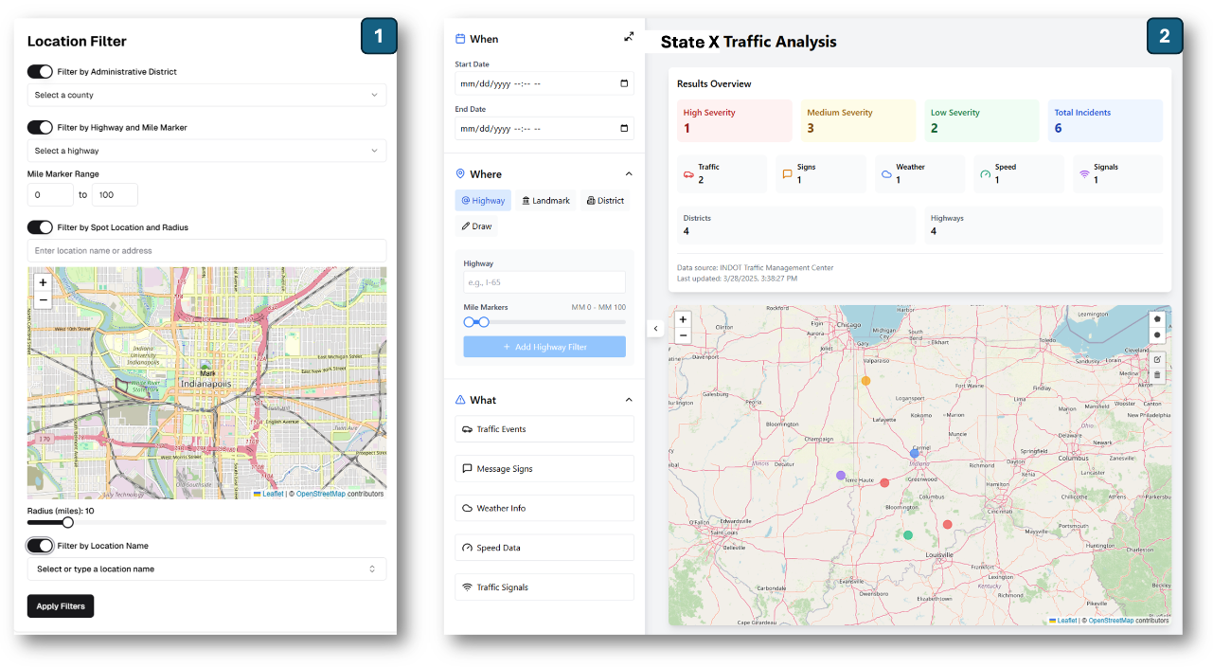Screen dimensions: 1213x668
Task: Toggle Filter by Location Name switch
Action: click(40, 546)
